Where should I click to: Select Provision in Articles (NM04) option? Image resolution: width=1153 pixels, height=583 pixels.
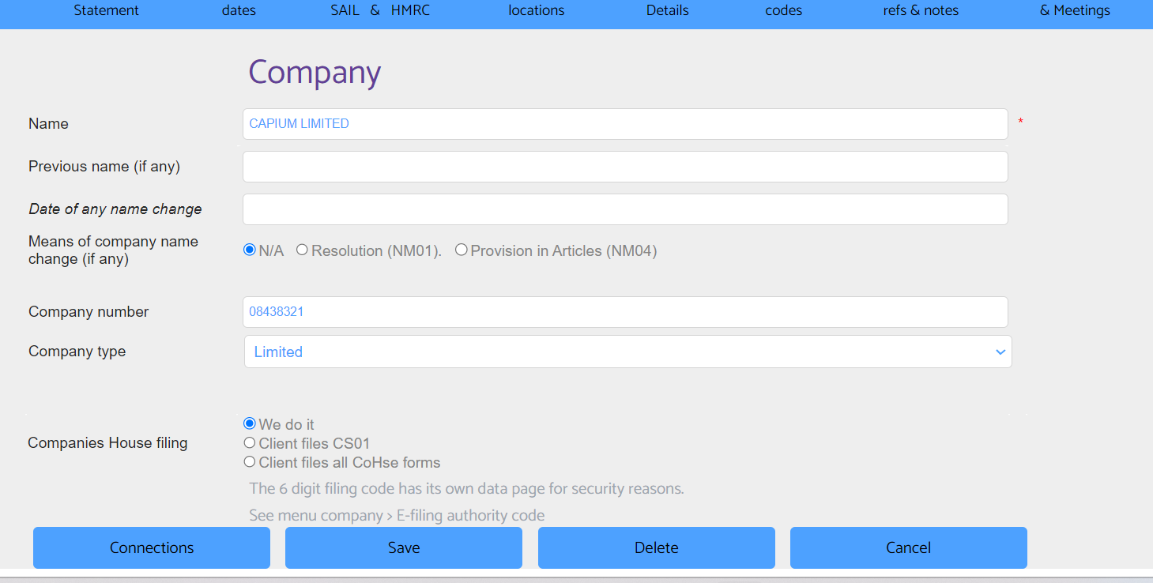point(462,250)
